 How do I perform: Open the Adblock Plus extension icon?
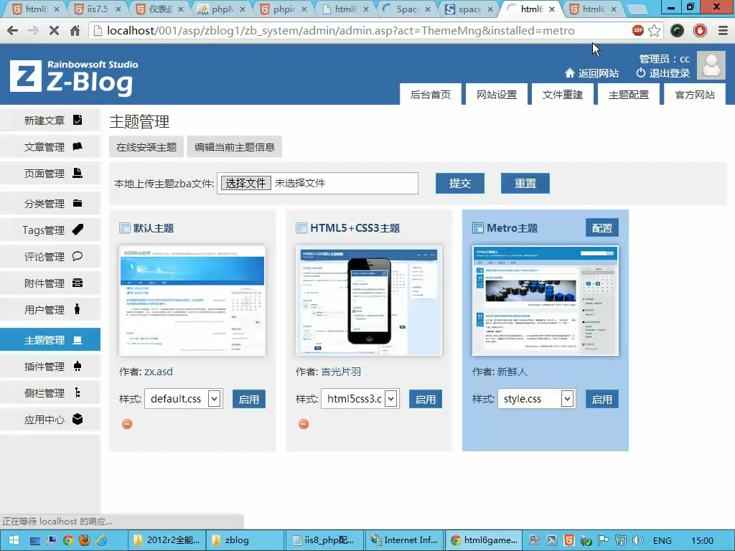[x=638, y=30]
